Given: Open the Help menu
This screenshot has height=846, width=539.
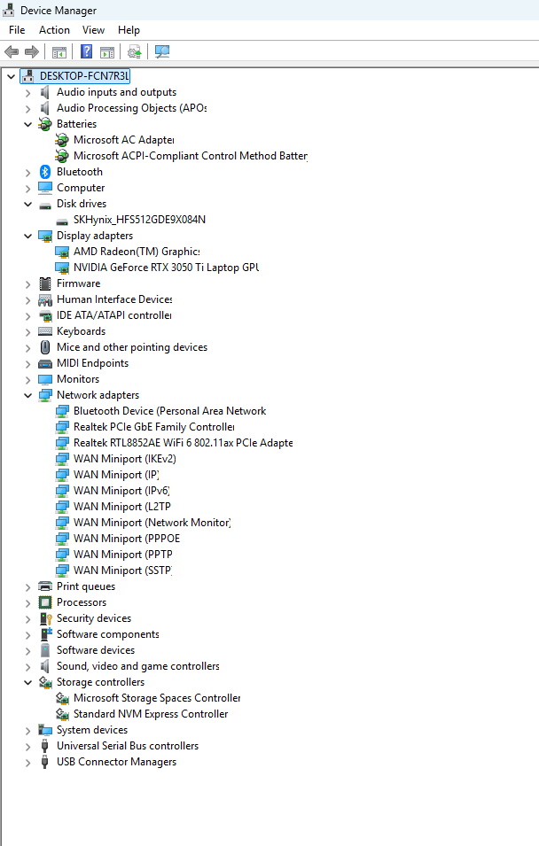Looking at the screenshot, I should click(129, 30).
